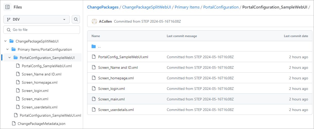Open the DEV branch dropdown
This screenshot has height=129, width=314.
36,19
